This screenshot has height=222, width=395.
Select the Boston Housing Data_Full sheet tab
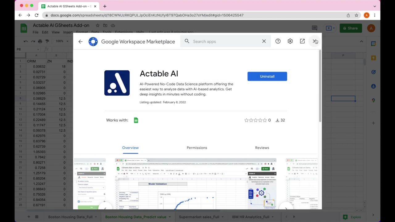click(x=70, y=217)
